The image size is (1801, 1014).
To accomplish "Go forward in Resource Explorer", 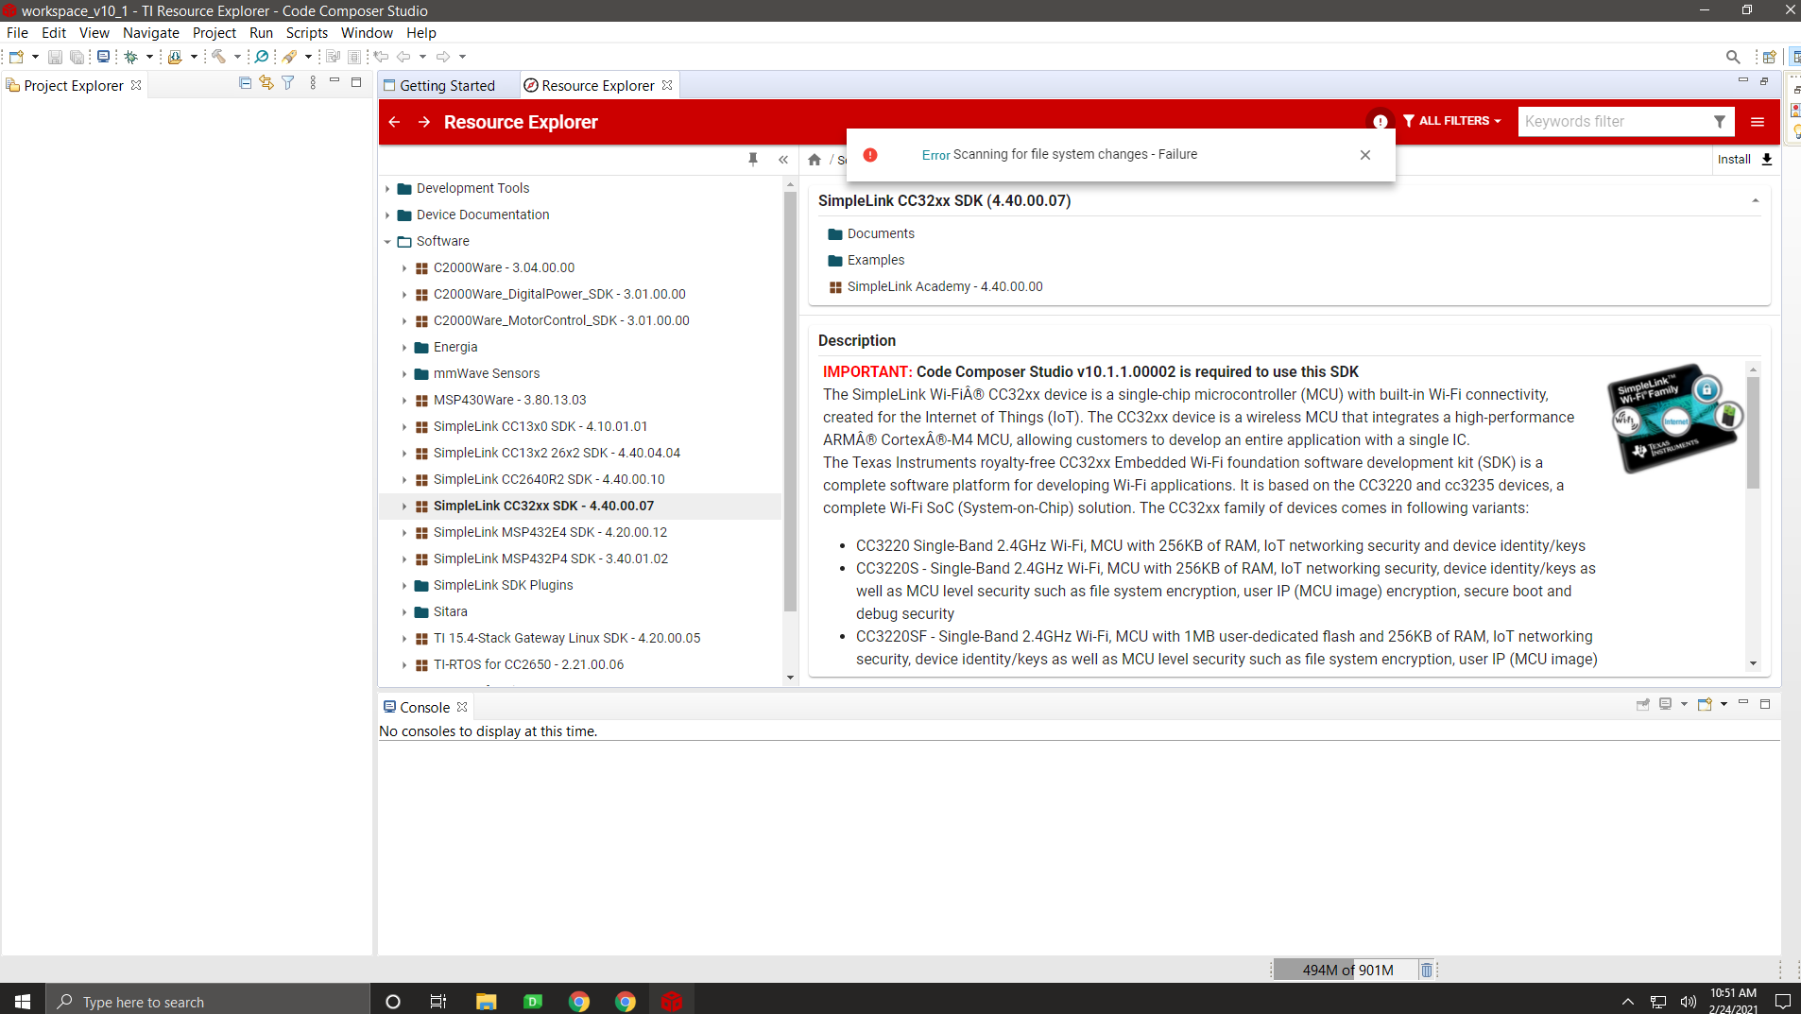I will point(424,122).
